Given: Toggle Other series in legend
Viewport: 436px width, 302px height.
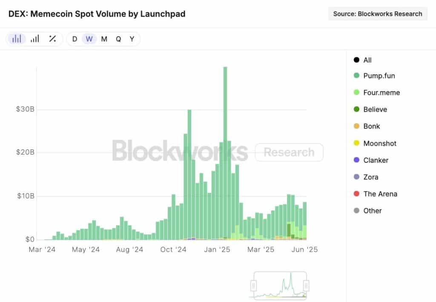Looking at the screenshot, I should [x=367, y=211].
